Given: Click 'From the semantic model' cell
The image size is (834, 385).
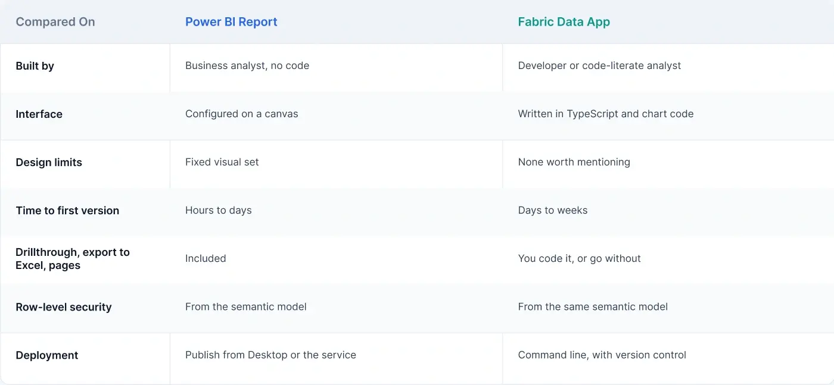Looking at the screenshot, I should click(x=246, y=307).
